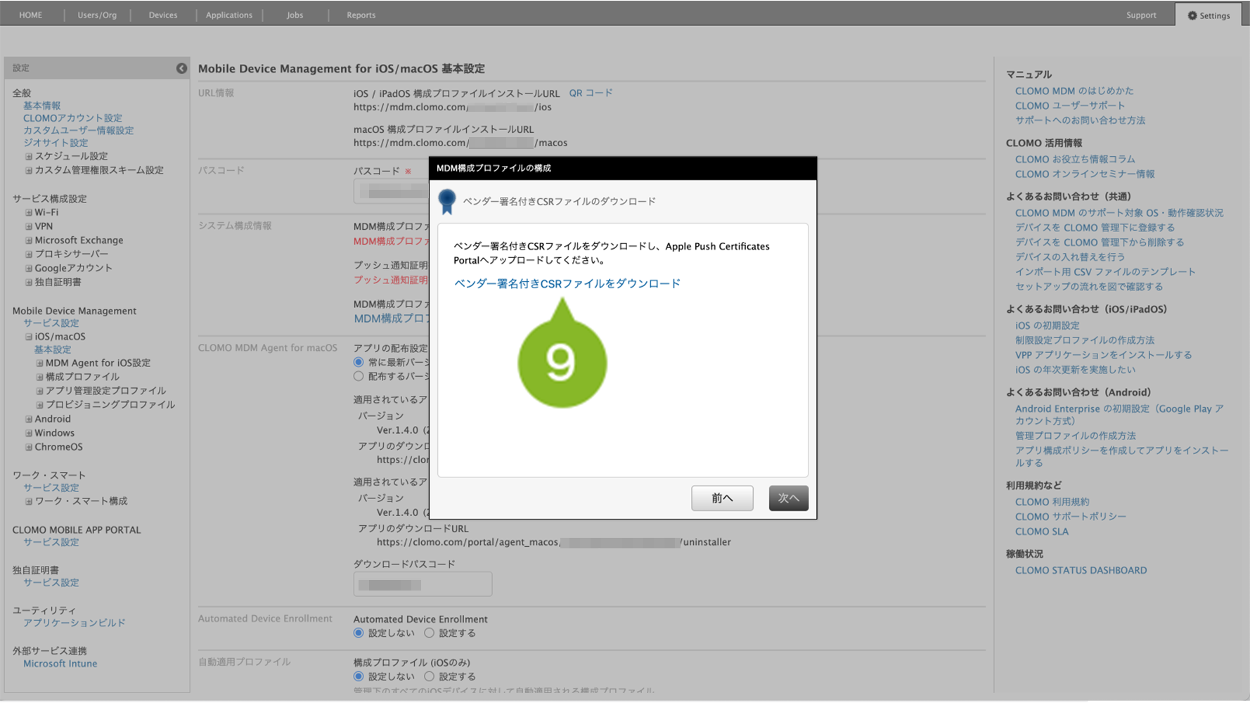The width and height of the screenshot is (1250, 703).
Task: Open サービス設定 under ワーク・スマート
Action: coord(51,488)
